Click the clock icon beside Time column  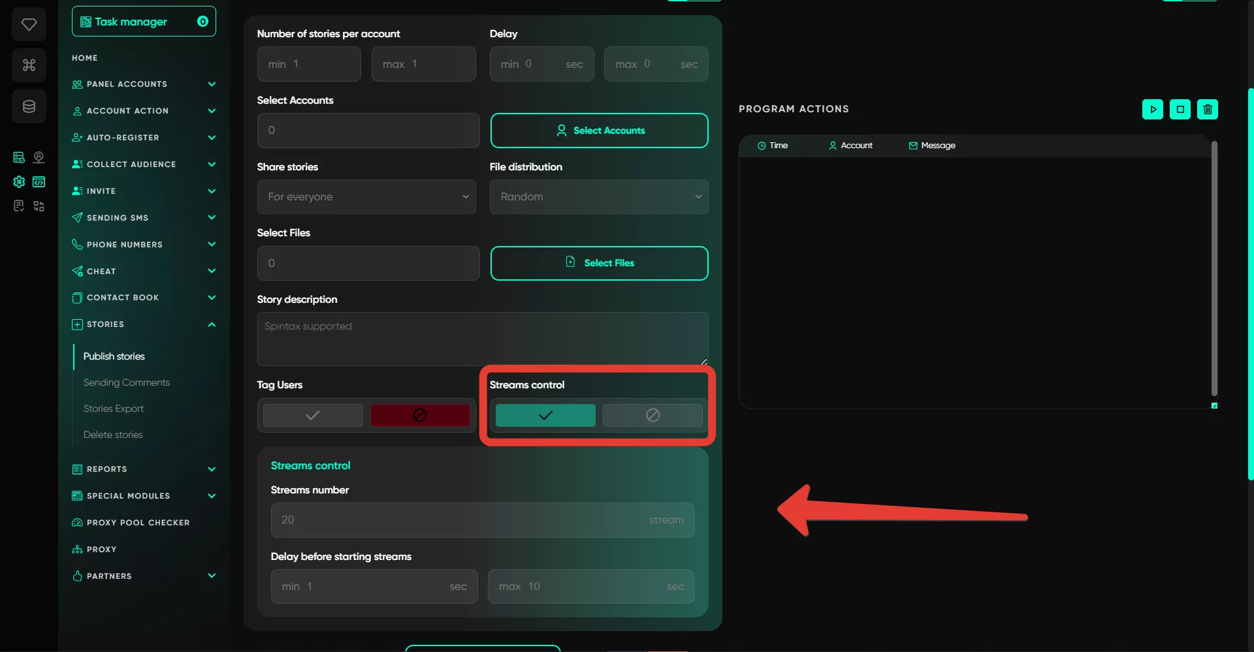point(762,146)
